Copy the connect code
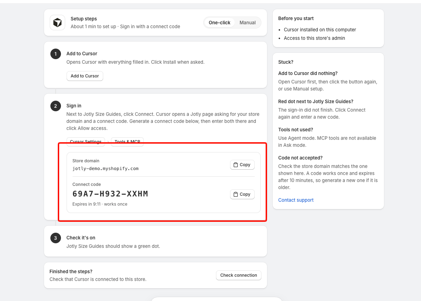This screenshot has height=301, width=421. [x=242, y=194]
